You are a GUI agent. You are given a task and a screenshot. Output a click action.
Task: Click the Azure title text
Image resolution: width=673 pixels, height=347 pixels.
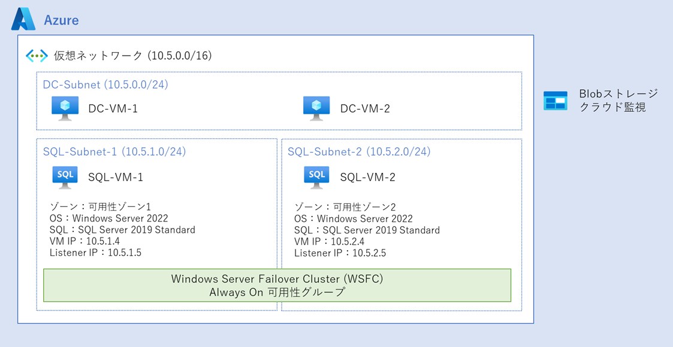point(61,20)
